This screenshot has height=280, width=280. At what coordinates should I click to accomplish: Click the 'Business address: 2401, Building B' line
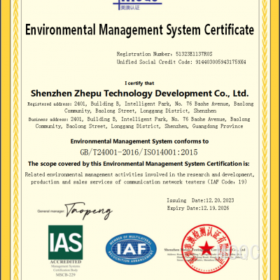pyautogui.click(x=139, y=119)
